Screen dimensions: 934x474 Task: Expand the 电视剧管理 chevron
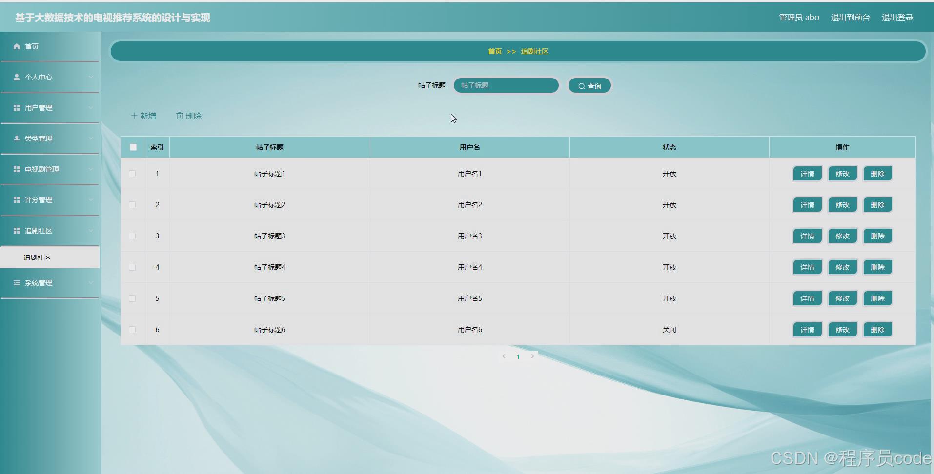coord(91,169)
